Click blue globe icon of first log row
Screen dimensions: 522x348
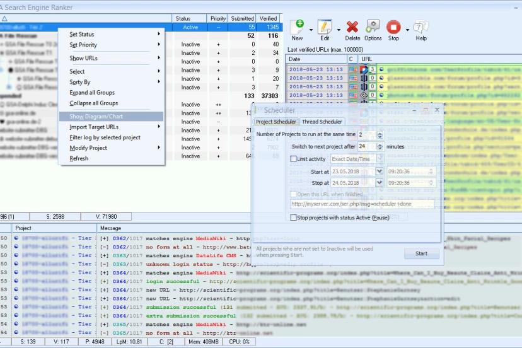click(x=16, y=238)
